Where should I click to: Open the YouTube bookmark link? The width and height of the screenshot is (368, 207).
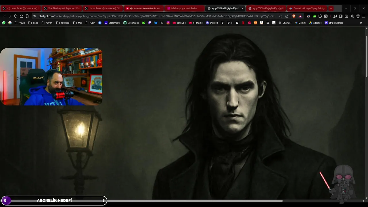(179, 23)
